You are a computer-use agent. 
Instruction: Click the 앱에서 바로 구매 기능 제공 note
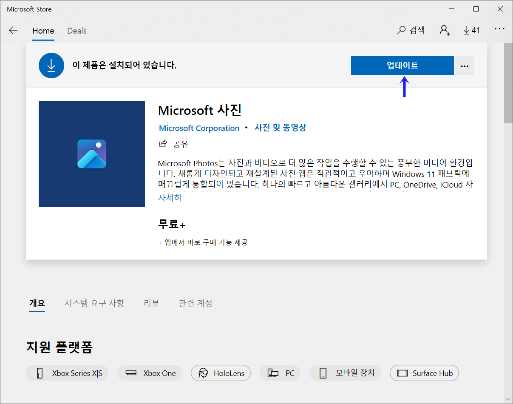coord(203,242)
